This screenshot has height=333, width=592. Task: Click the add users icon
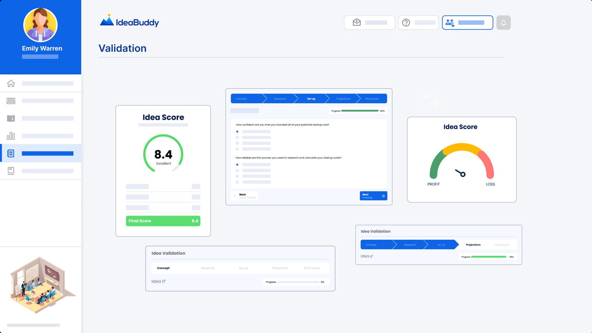click(x=450, y=23)
